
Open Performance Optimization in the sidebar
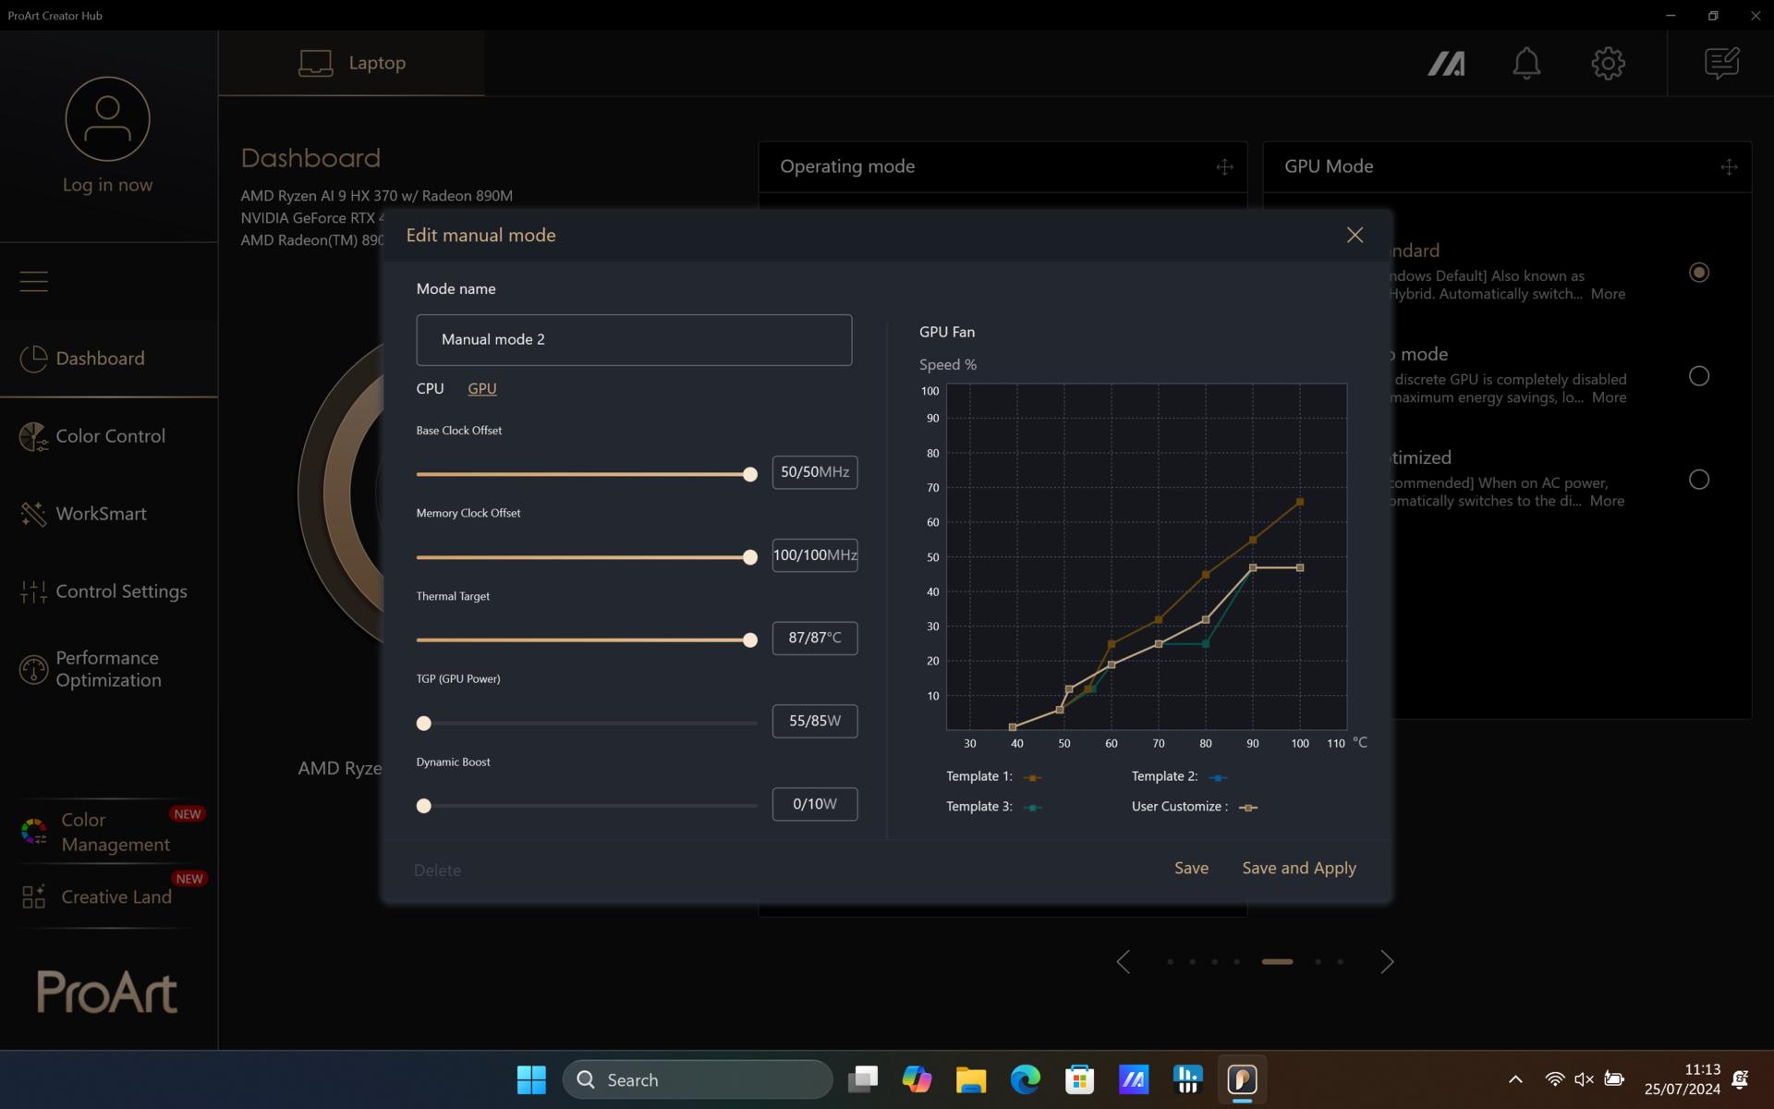tap(108, 669)
